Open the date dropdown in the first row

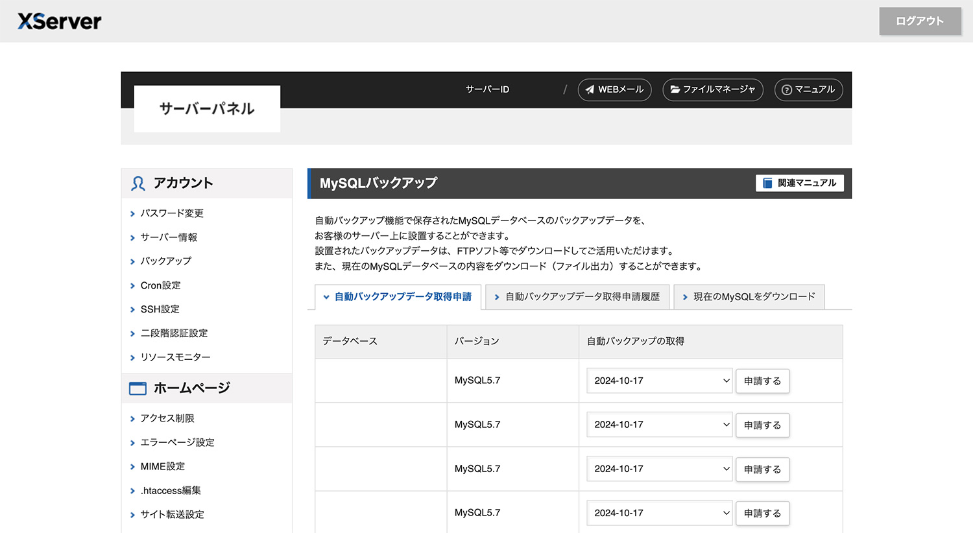pos(659,381)
